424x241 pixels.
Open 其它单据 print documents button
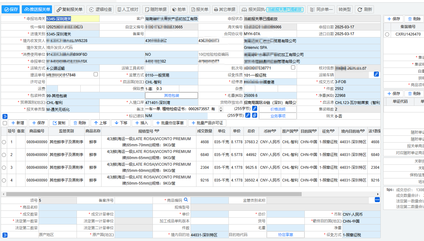coord(225,9)
